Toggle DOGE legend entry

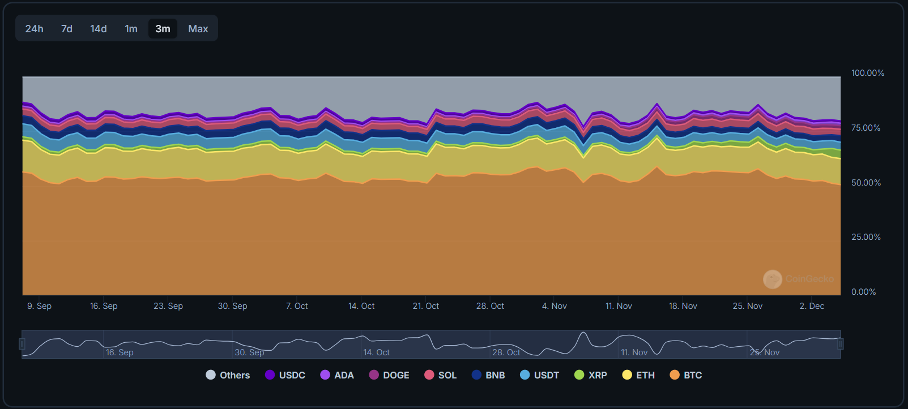click(389, 375)
